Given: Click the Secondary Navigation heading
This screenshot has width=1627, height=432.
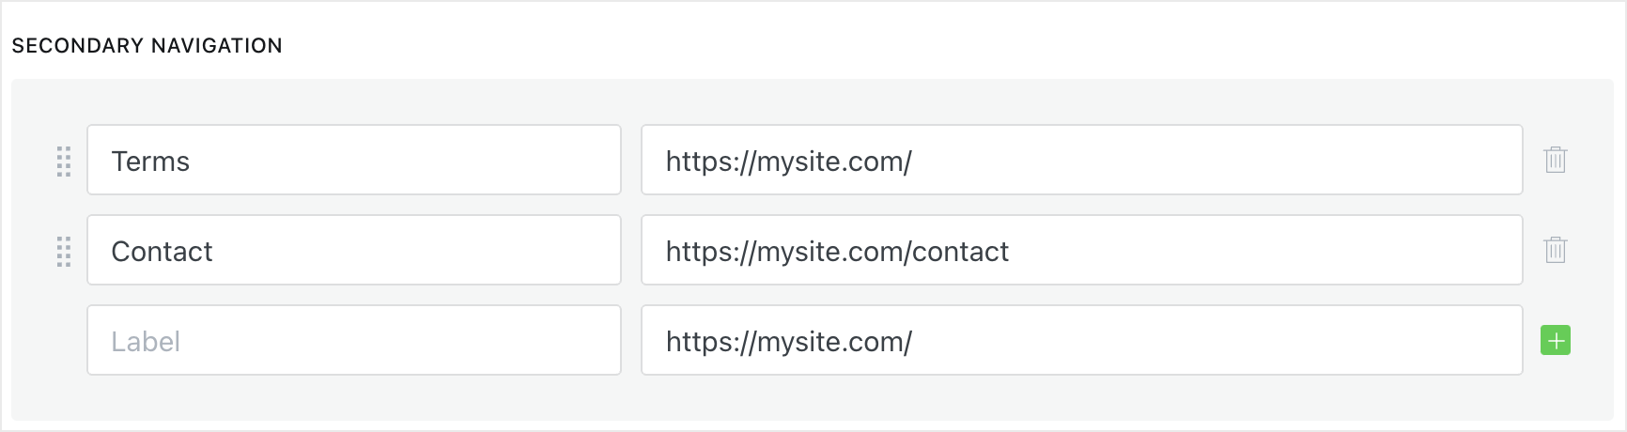Looking at the screenshot, I should (x=147, y=46).
